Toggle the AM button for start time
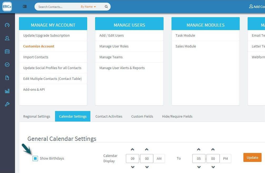 [x=159, y=158]
